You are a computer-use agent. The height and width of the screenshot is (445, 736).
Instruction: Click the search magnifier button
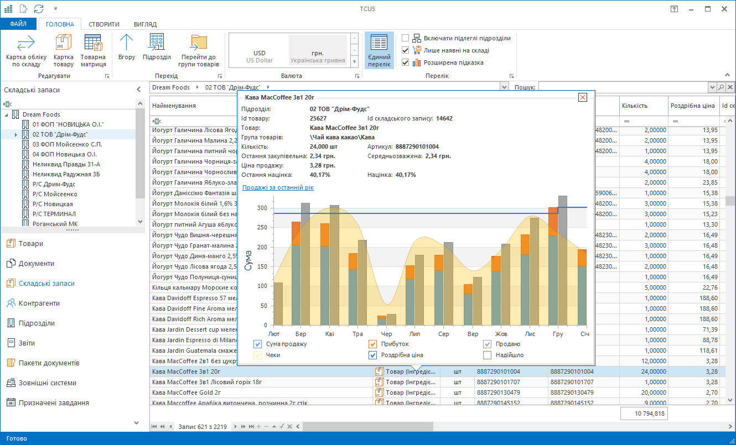point(722,87)
